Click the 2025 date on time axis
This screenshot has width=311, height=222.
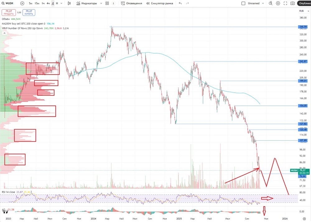[179, 219]
